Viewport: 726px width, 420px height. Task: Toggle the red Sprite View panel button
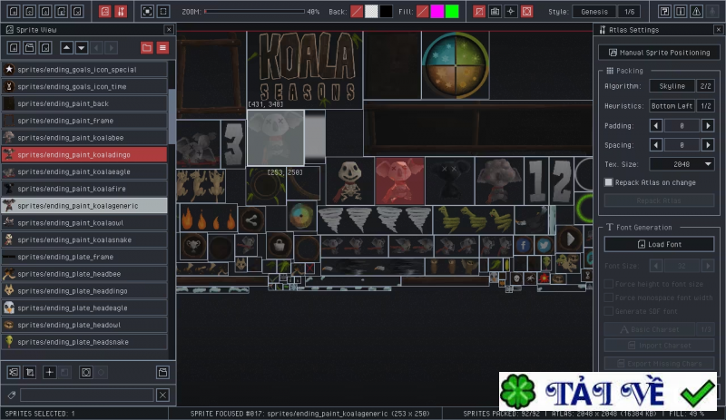[105, 11]
